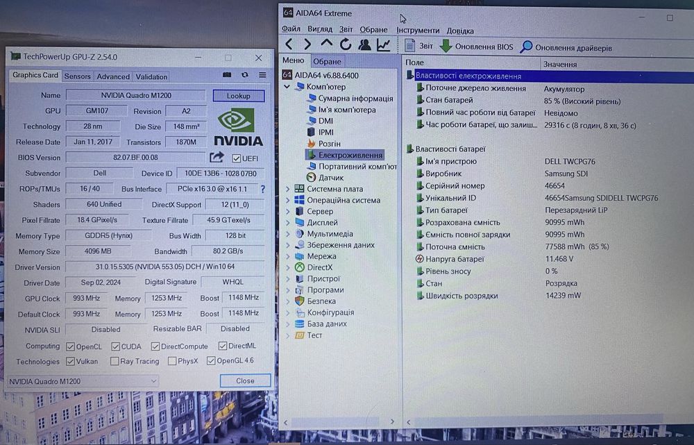Image resolution: width=694 pixels, height=445 pixels.
Task: Open NVIDIA Quadro M1200 GPU dropdown
Action: pyautogui.click(x=83, y=381)
